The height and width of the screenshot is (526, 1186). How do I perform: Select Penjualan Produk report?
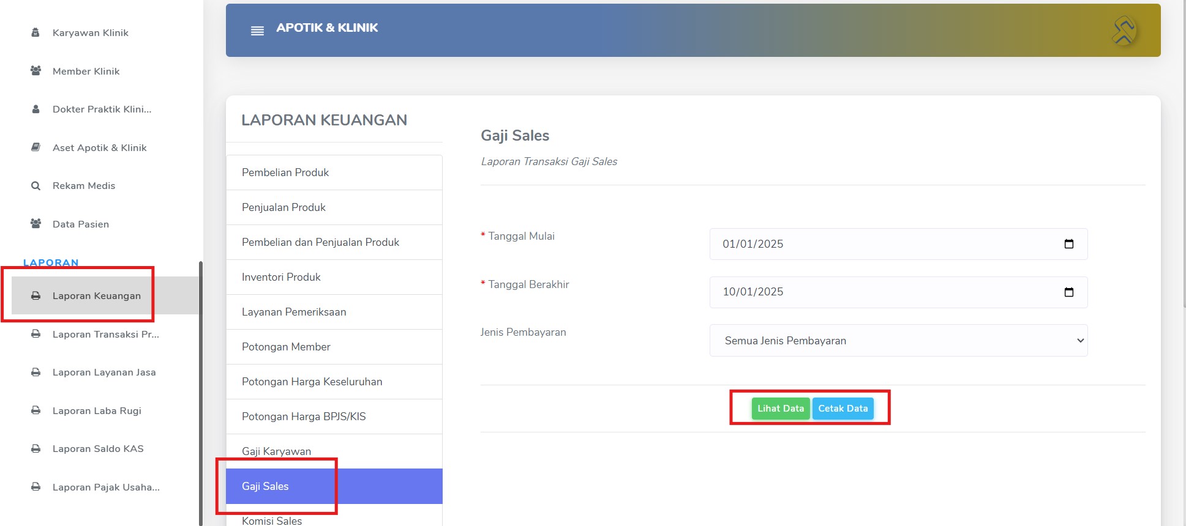pos(334,207)
